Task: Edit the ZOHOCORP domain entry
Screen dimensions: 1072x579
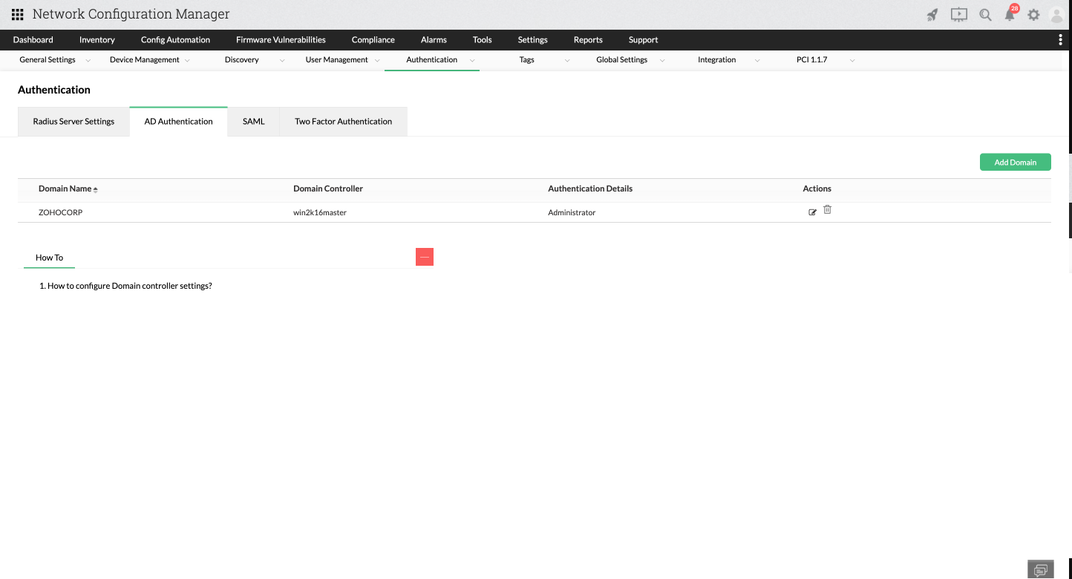Action: [x=813, y=212]
